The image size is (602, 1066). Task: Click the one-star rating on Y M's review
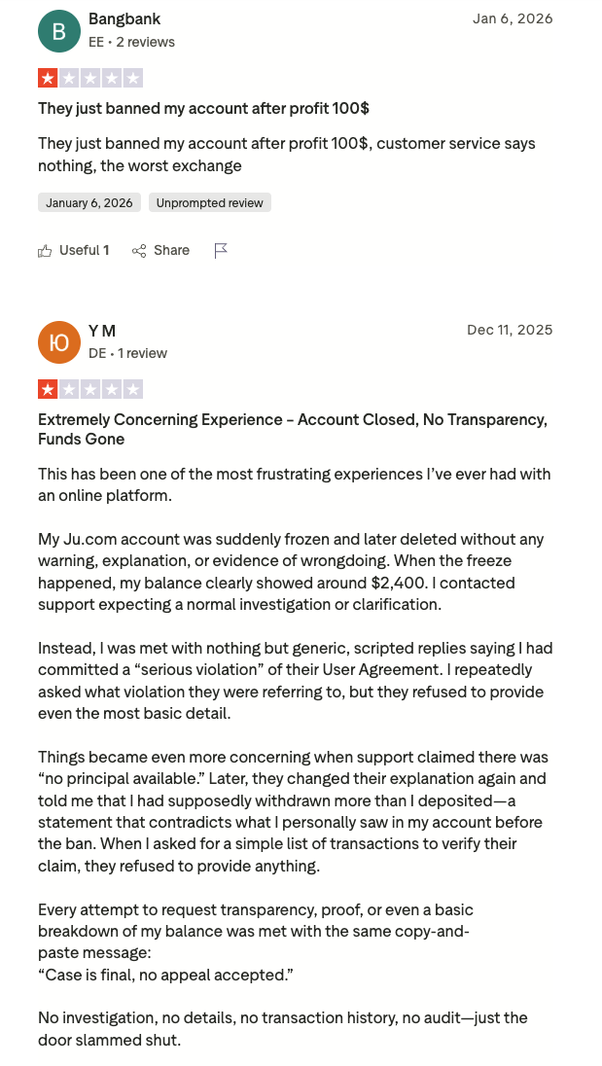pos(90,390)
